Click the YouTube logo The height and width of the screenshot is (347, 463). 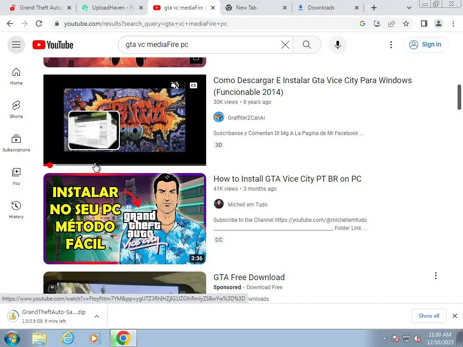click(53, 45)
